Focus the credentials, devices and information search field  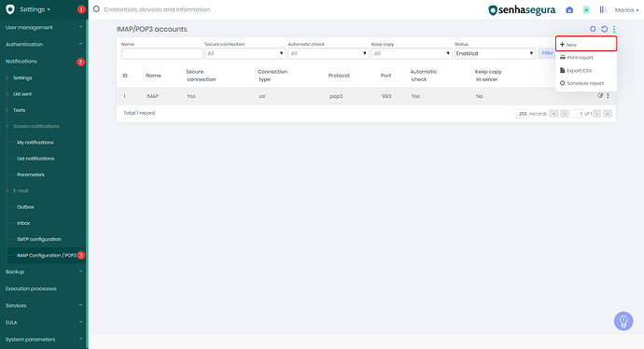point(157,9)
